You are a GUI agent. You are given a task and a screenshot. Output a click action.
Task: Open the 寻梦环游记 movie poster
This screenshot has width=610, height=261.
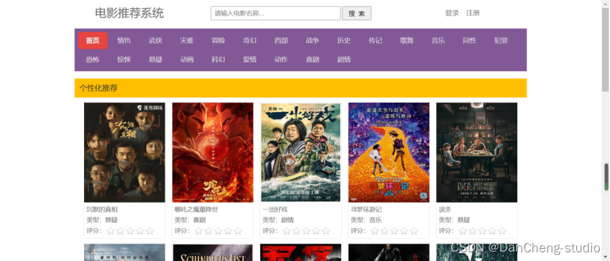[389, 152]
